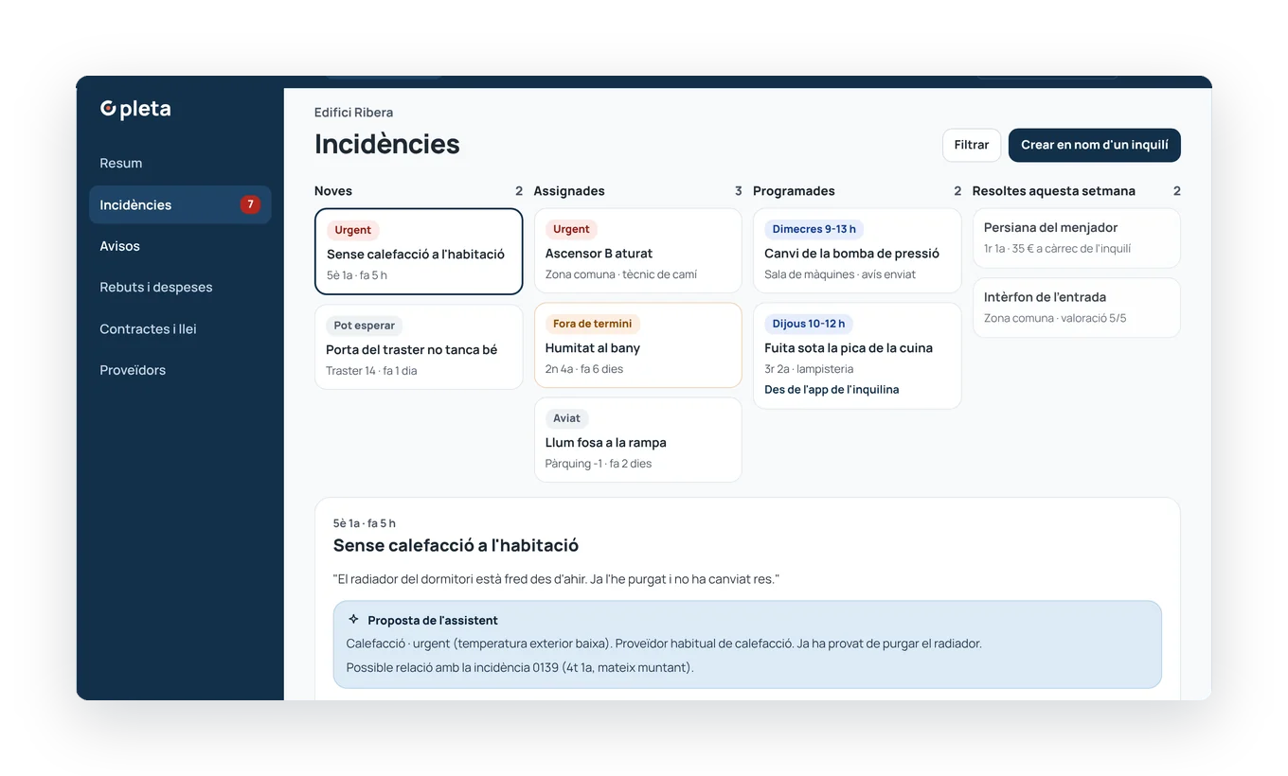Select the Sense calefacció a l'habitació card
The height and width of the screenshot is (776, 1288).
coord(419,252)
